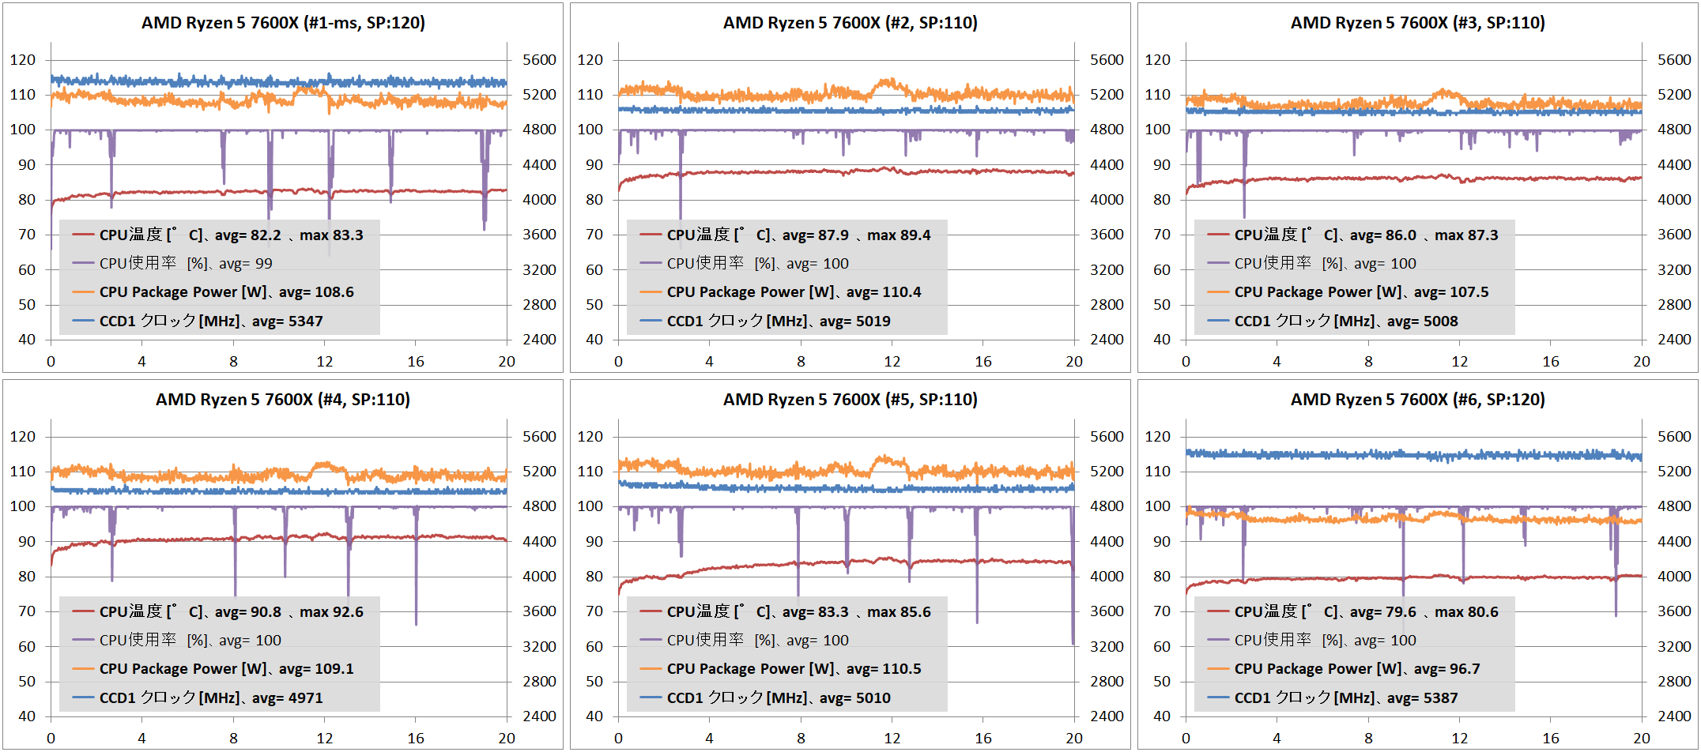Click chart title 'AMD Ryzen 5 7600X (#5, SP:110)'
Image resolution: width=1701 pixels, height=752 pixels.
tap(850, 400)
